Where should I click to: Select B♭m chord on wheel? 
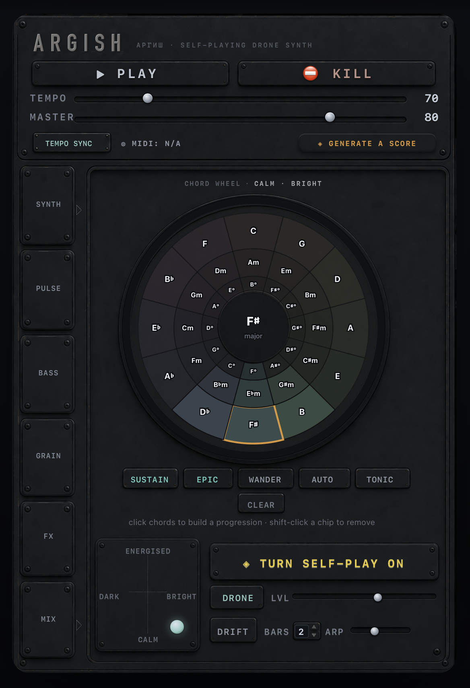[221, 385]
